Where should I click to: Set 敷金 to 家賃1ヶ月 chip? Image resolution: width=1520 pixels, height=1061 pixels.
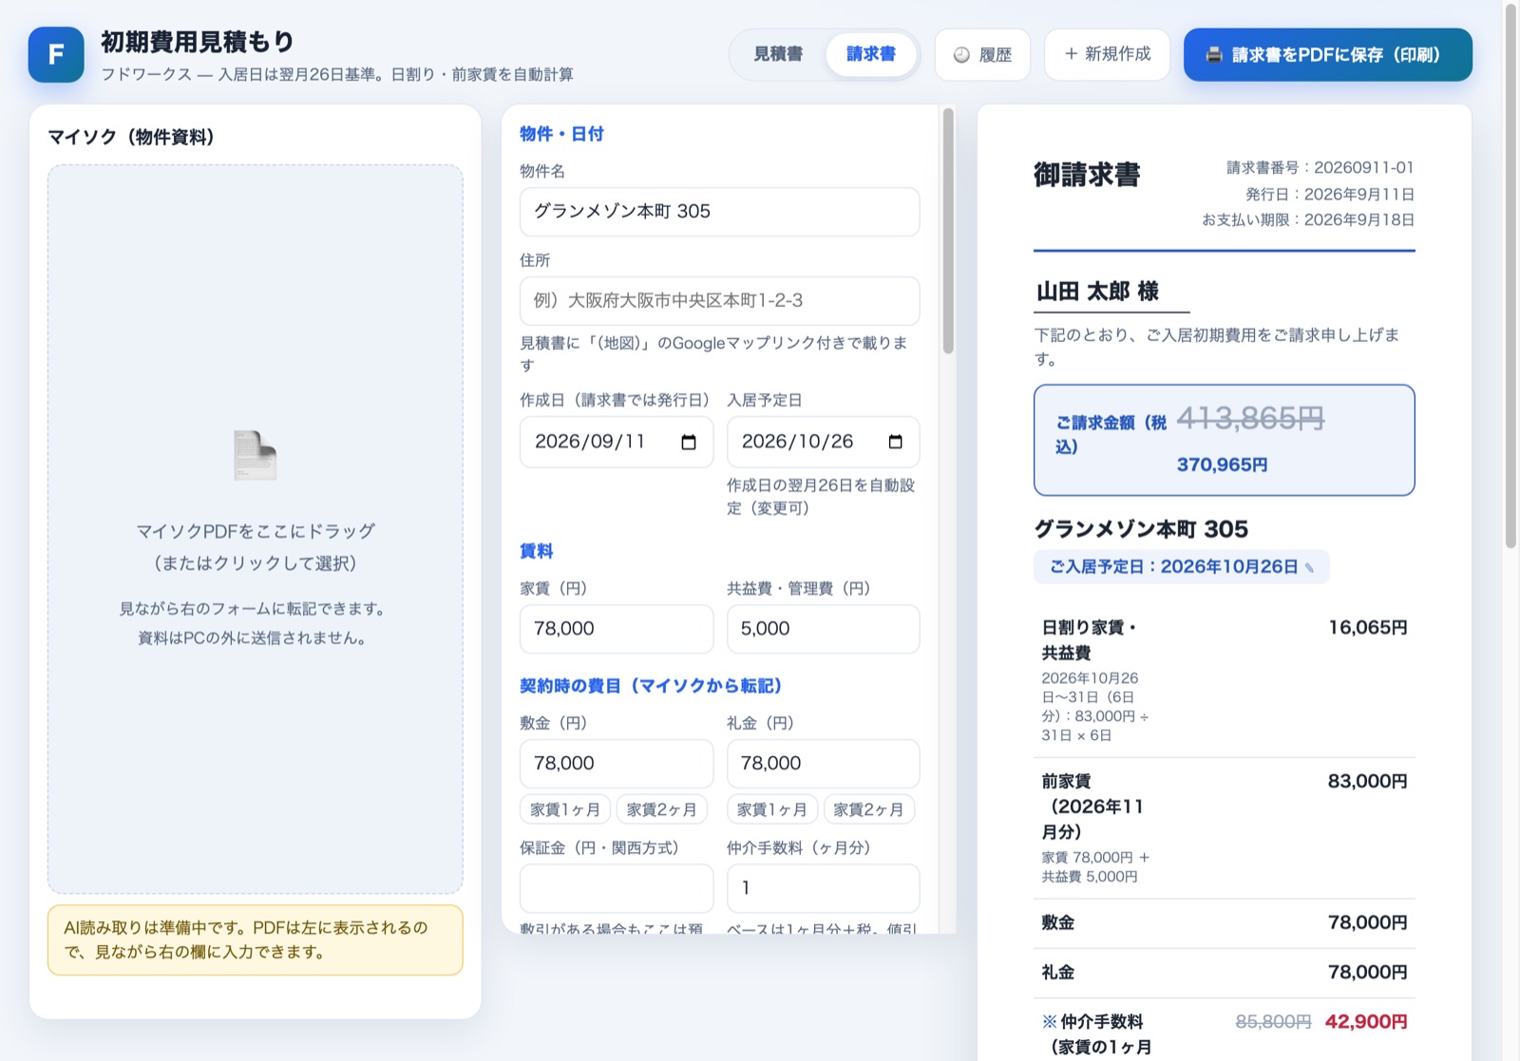[565, 809]
